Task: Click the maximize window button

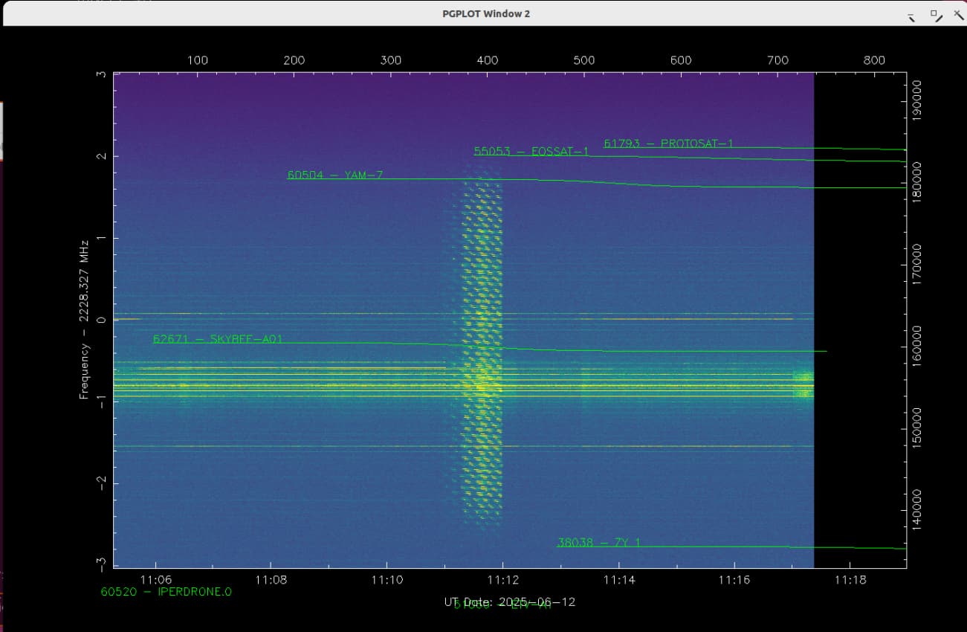Action: [934, 14]
